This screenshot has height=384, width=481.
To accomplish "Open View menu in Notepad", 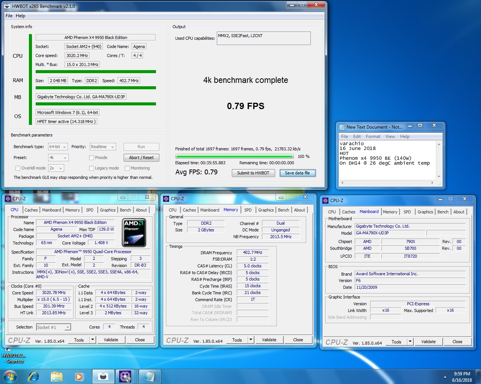I will (x=390, y=136).
